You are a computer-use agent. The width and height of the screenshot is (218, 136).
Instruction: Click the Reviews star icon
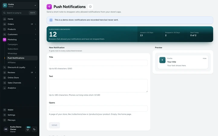[5, 73]
